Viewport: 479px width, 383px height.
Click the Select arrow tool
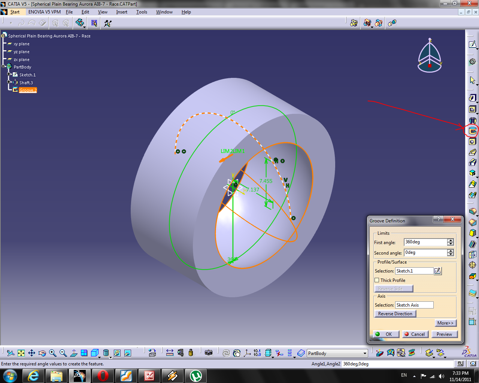point(472,80)
